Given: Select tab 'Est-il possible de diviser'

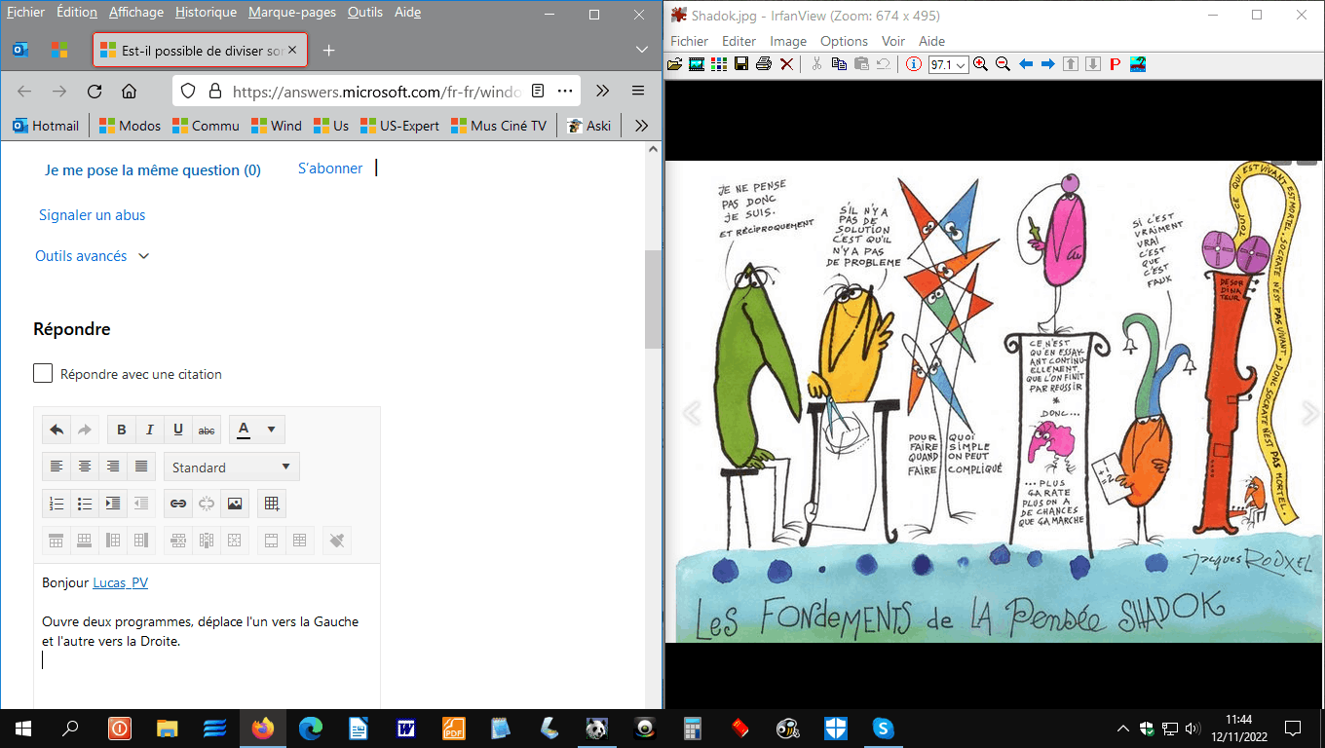Looking at the screenshot, I should (200, 51).
